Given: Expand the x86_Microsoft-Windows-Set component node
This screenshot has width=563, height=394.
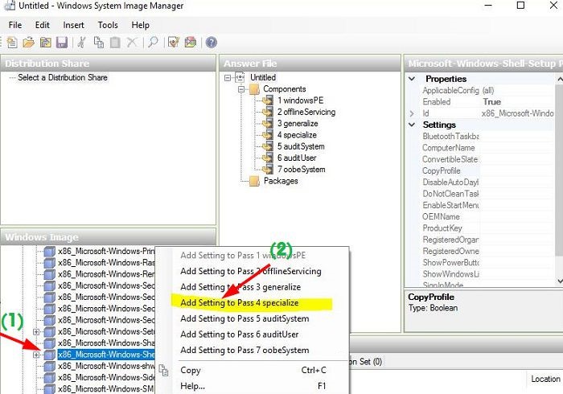Looking at the screenshot, I should 36,331.
